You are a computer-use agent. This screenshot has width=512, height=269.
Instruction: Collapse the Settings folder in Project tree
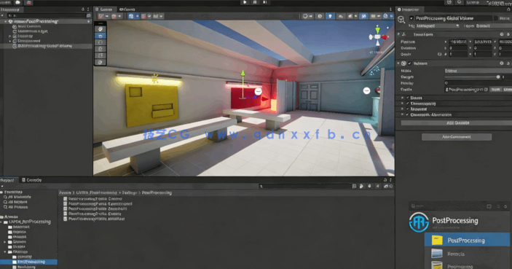coord(5,252)
